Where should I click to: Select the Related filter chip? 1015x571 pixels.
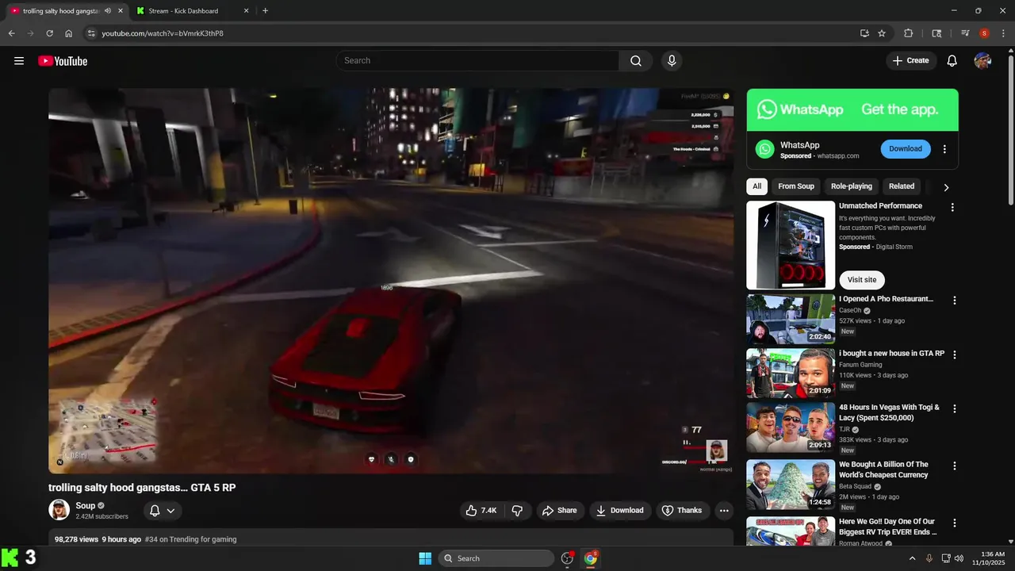point(902,186)
